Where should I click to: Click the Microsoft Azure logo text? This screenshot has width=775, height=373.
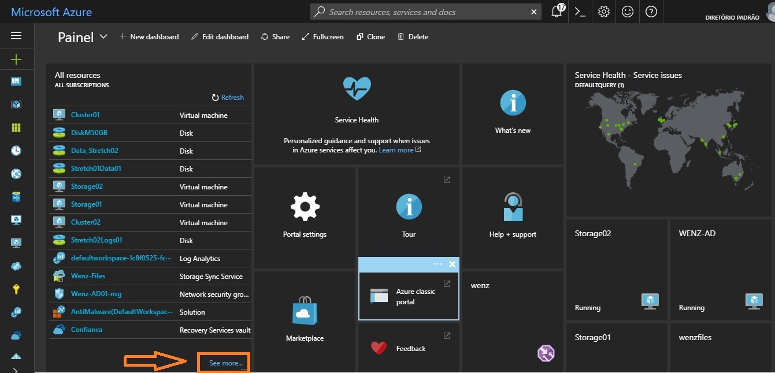click(51, 12)
